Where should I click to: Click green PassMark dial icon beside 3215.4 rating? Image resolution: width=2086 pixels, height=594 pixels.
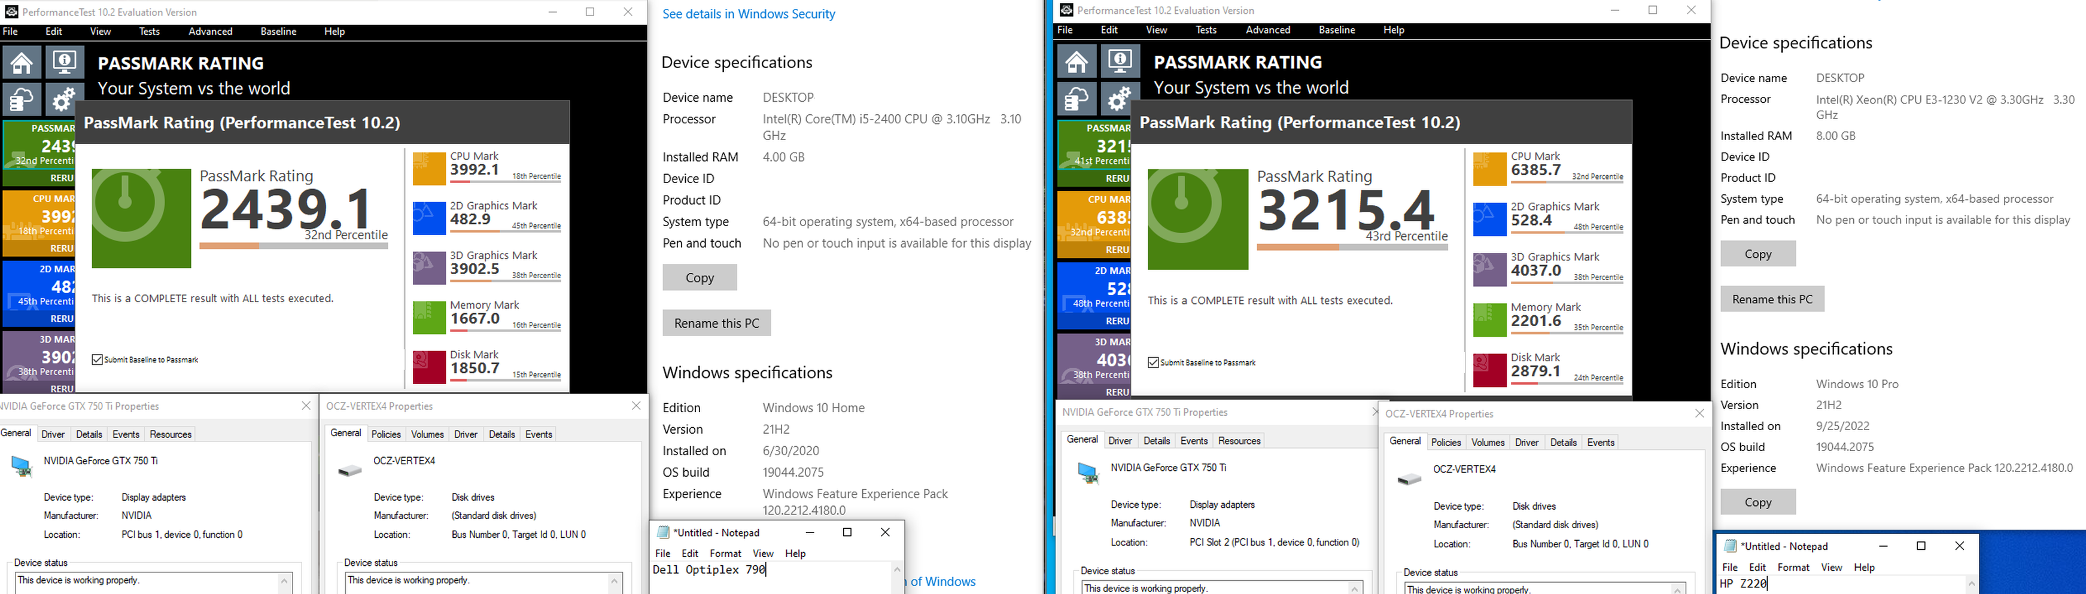tap(1197, 220)
